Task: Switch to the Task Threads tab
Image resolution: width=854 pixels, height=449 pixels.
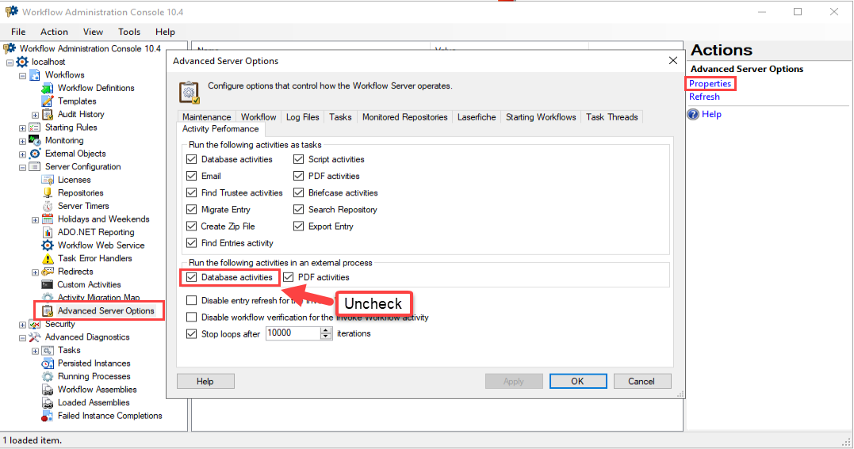Action: [611, 117]
